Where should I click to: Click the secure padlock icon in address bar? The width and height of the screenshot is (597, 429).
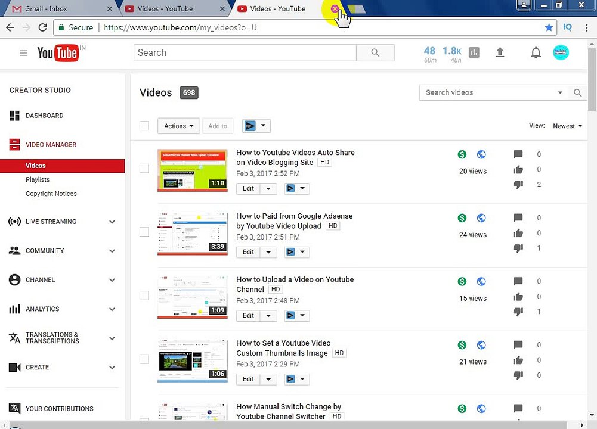click(61, 27)
